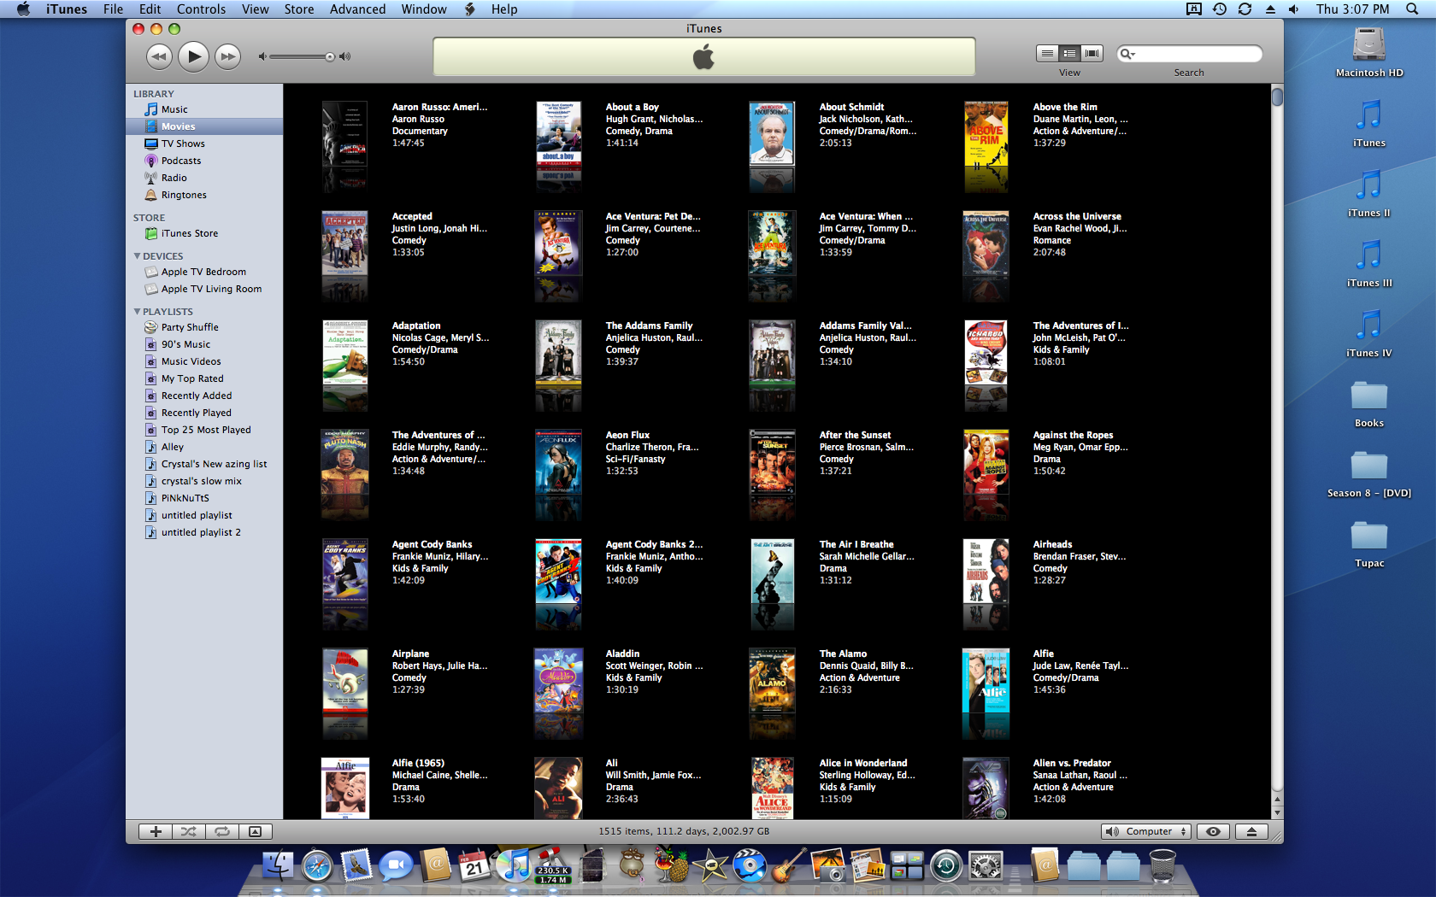Open GarageBand guitar icon in the Dock
Screen dimensions: 1436x897
pyautogui.click(x=789, y=866)
